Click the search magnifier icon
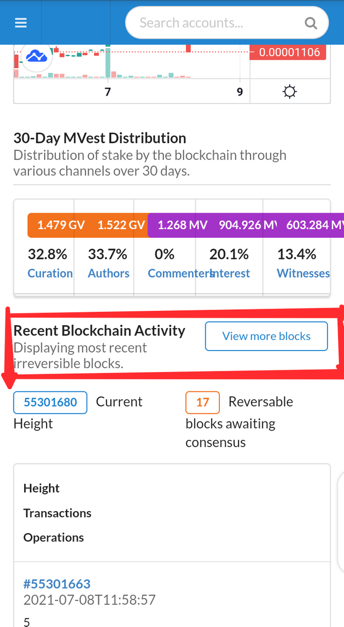The width and height of the screenshot is (344, 627). 311,23
